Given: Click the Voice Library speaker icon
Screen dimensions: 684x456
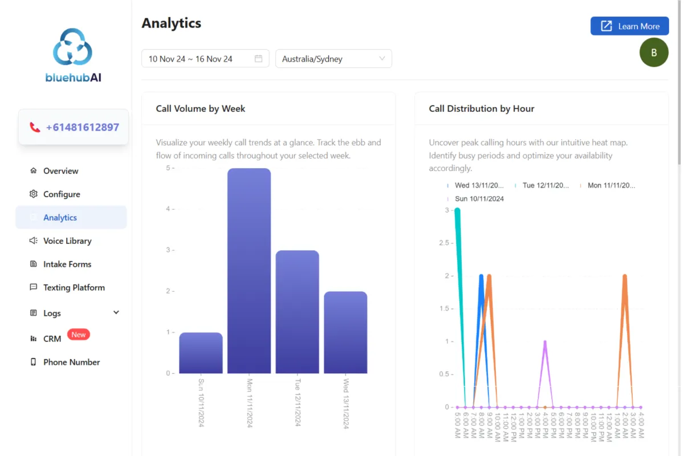Looking at the screenshot, I should tap(33, 241).
